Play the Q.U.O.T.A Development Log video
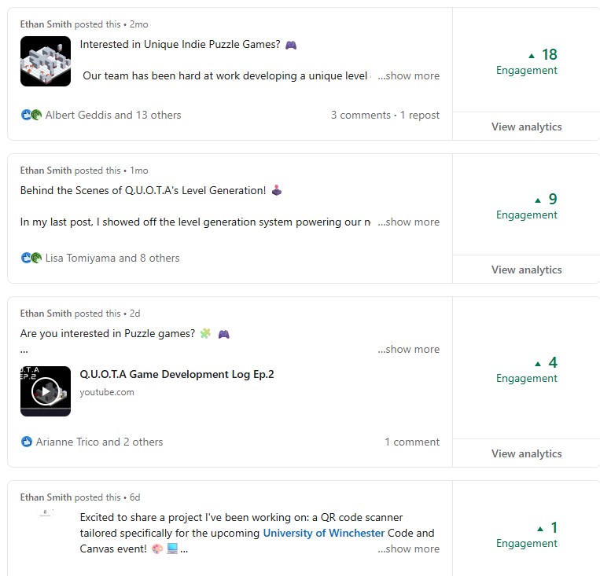 (x=45, y=391)
